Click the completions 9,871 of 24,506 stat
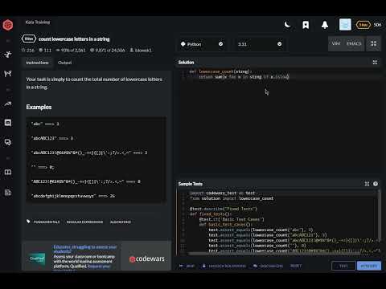This screenshot has height=289, width=386. point(107,50)
